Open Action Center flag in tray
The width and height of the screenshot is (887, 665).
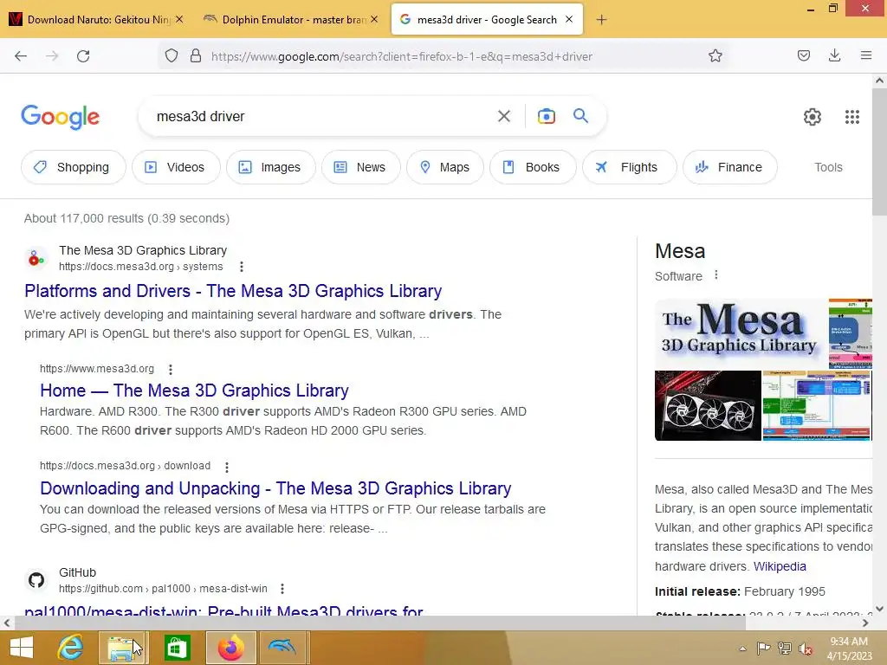763,649
